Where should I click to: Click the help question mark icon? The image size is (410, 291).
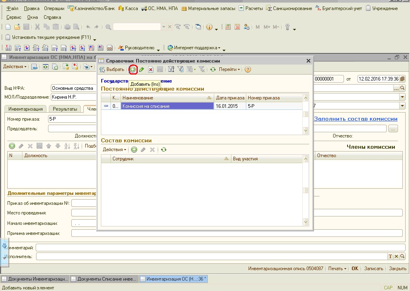tap(248, 70)
